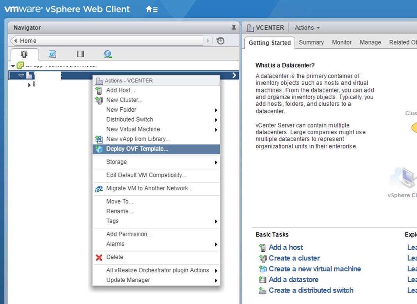Click the Create a cluster link

(295, 258)
